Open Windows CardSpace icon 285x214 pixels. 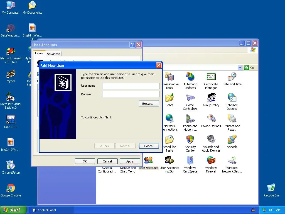pos(190,164)
